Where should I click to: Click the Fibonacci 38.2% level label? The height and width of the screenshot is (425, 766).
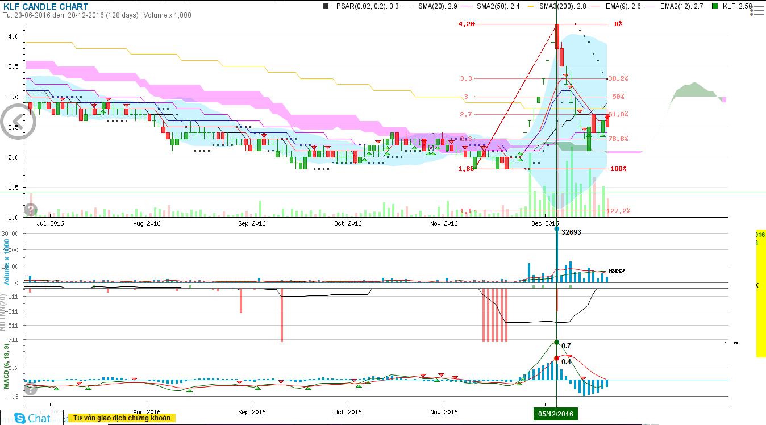point(618,78)
